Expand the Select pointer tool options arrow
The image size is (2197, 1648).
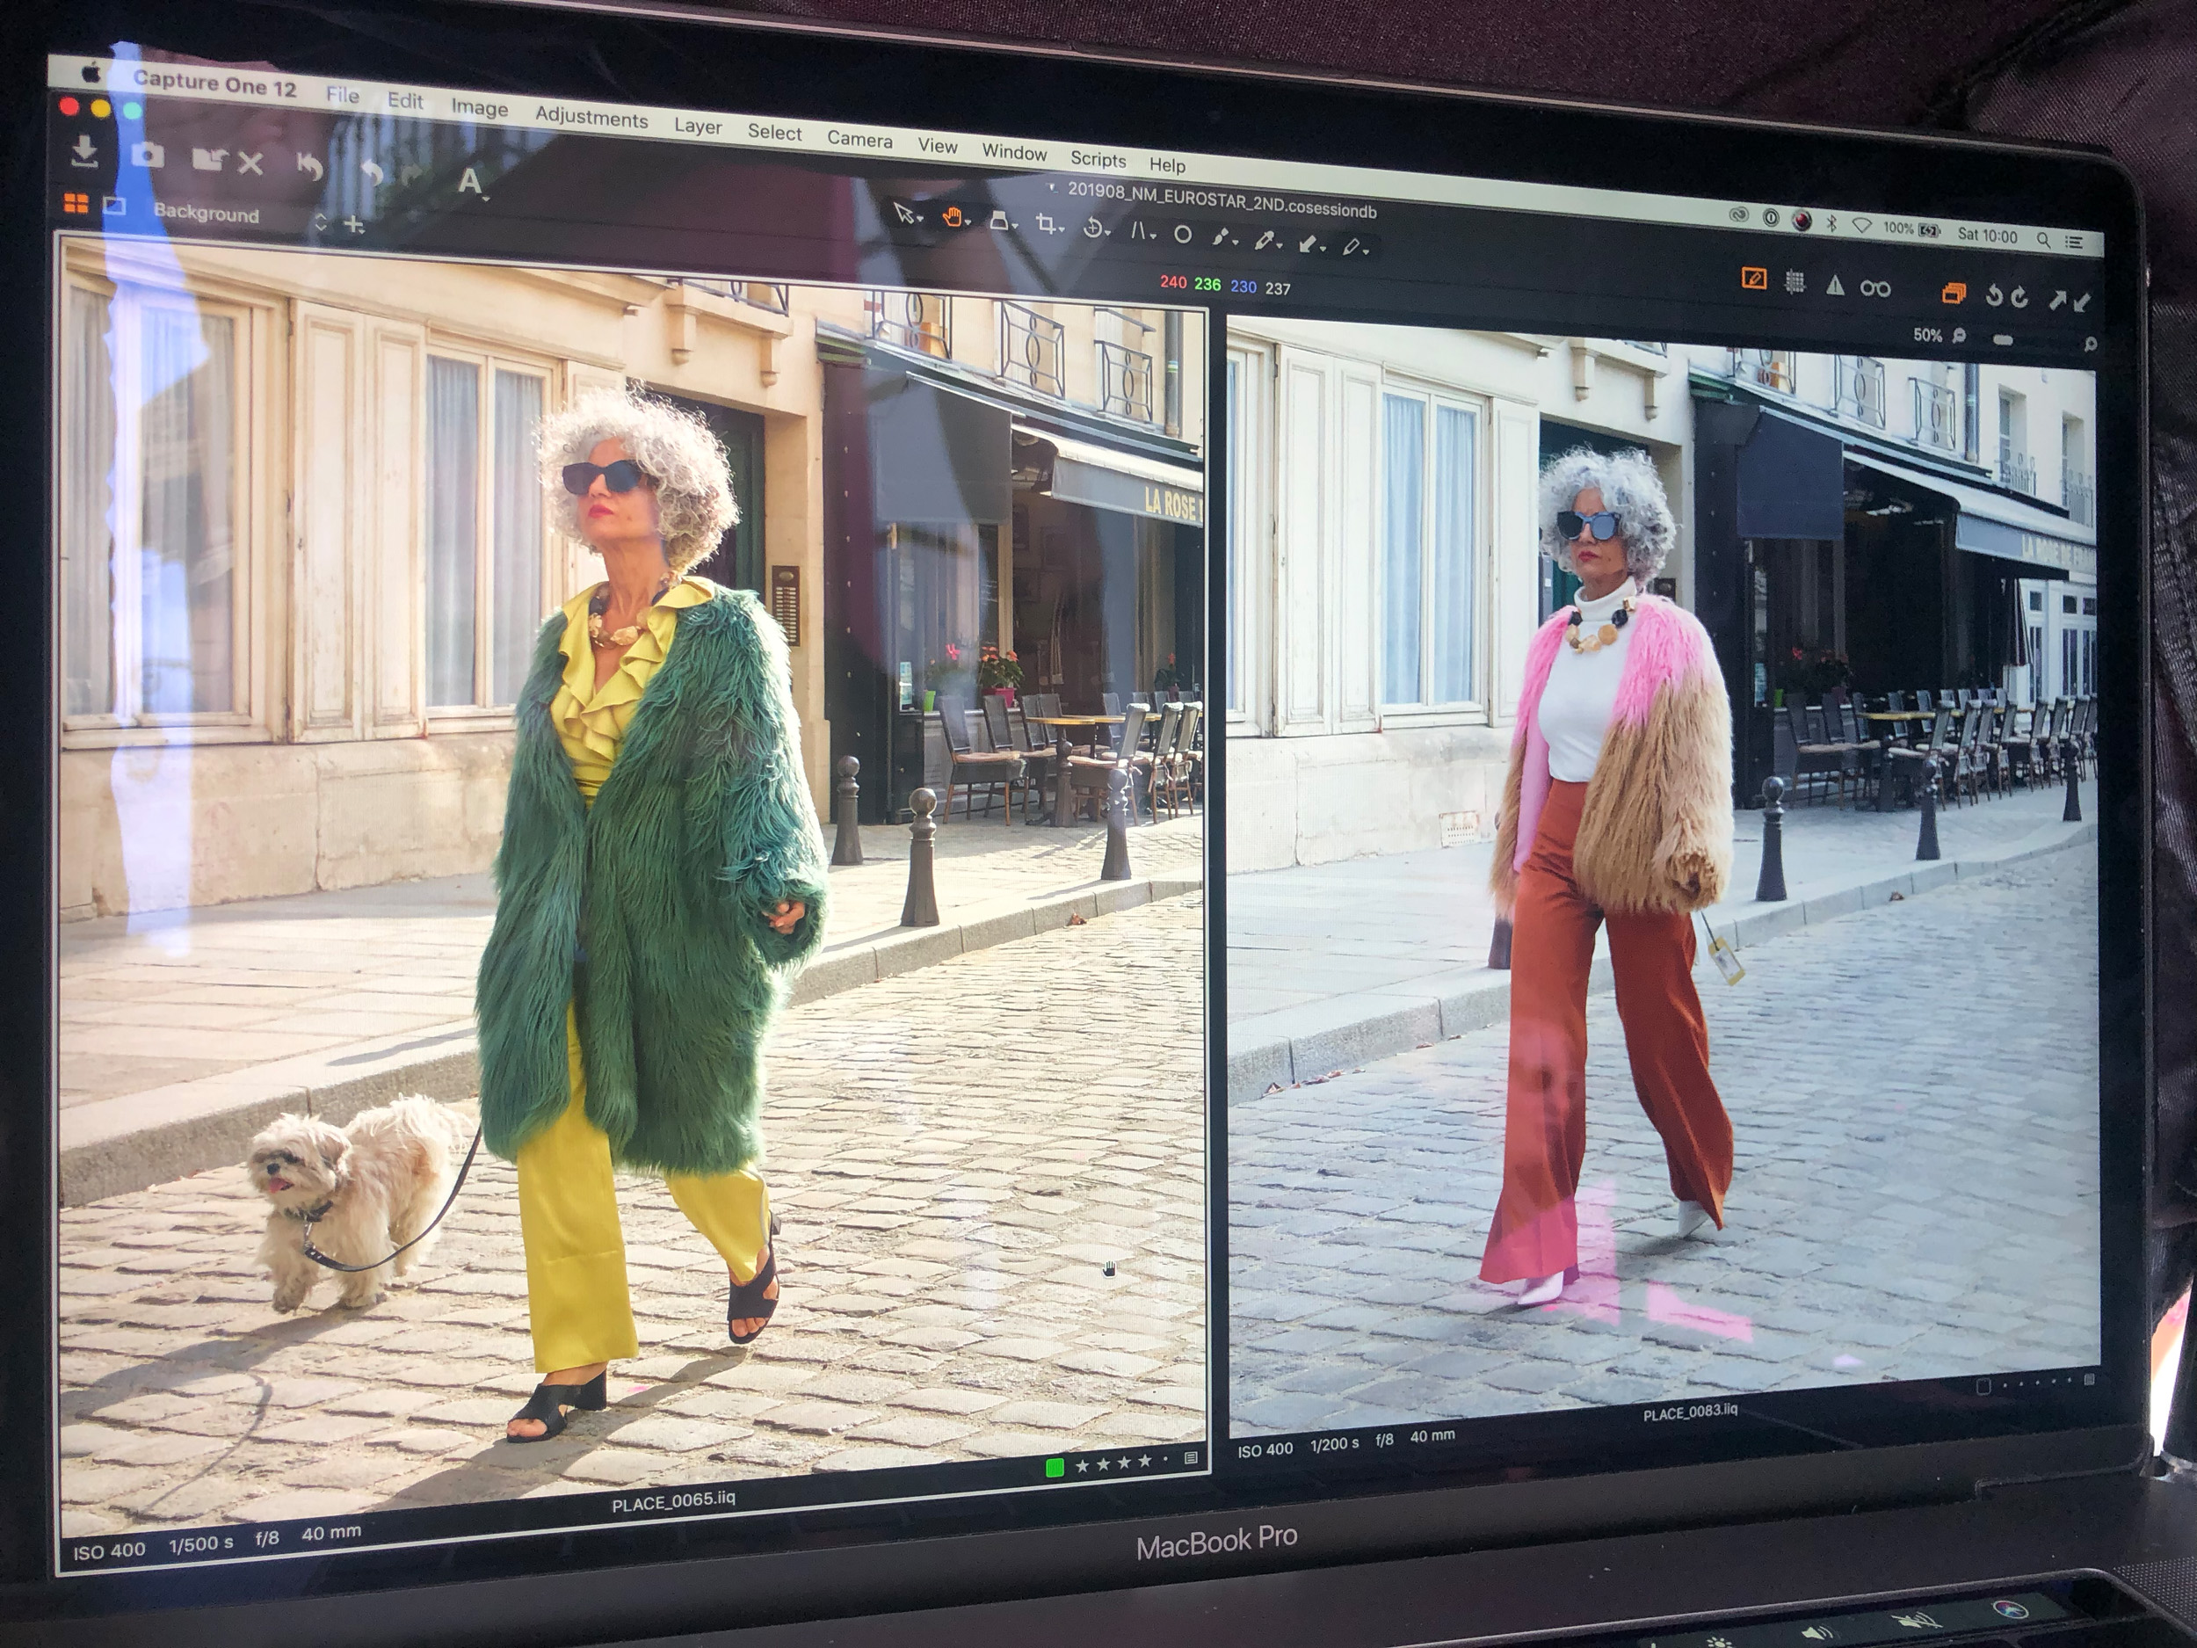point(921,219)
